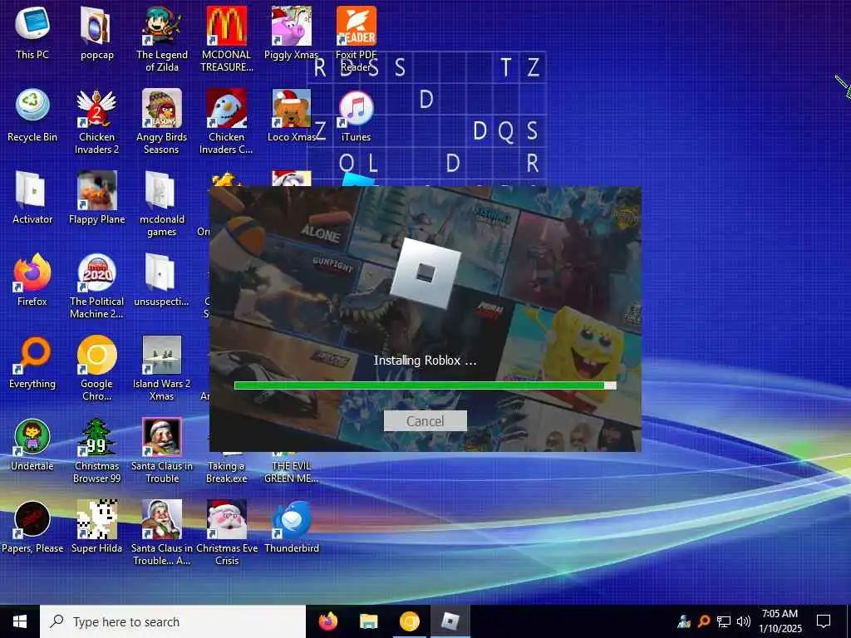Open This PC desktop icon
Screen dimensions: 851x638
click(x=32, y=32)
